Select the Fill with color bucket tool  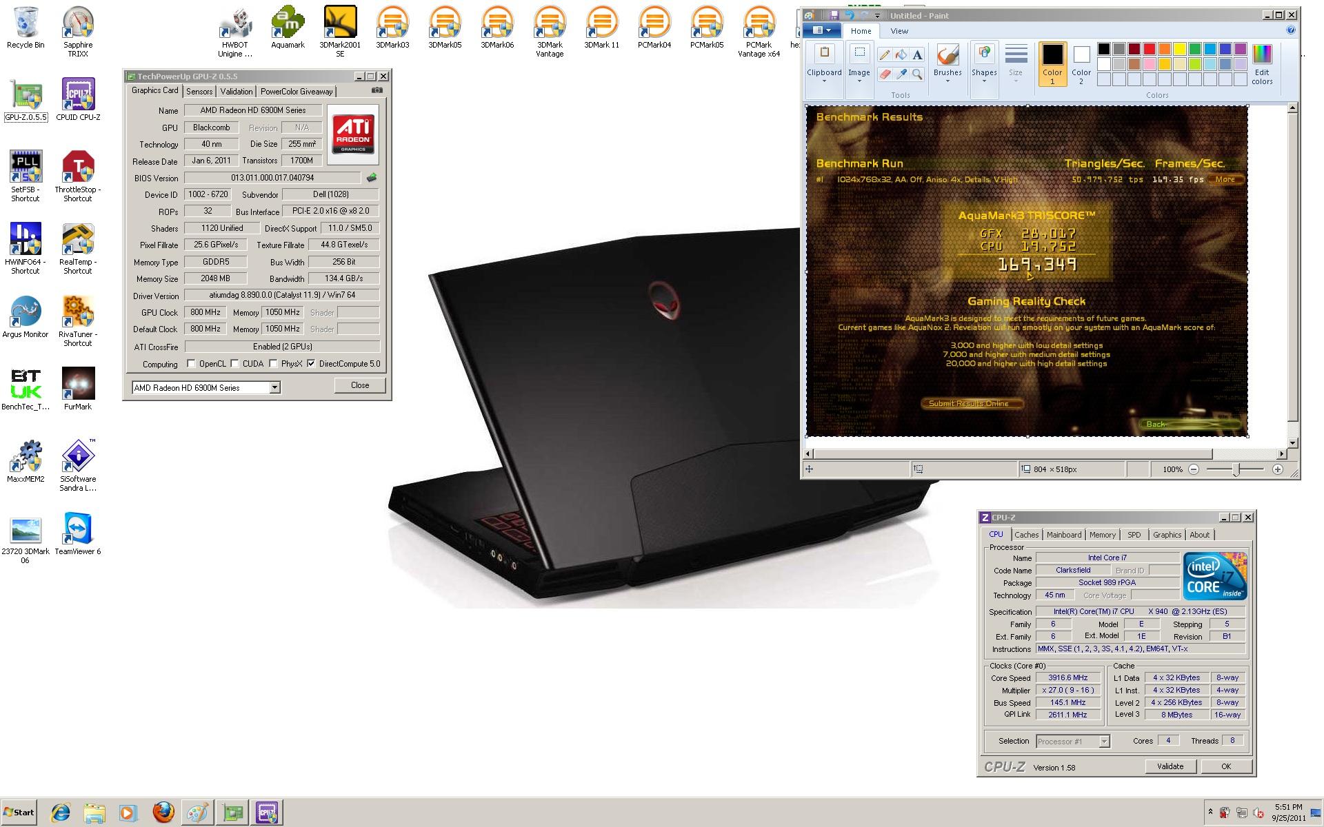coord(901,55)
